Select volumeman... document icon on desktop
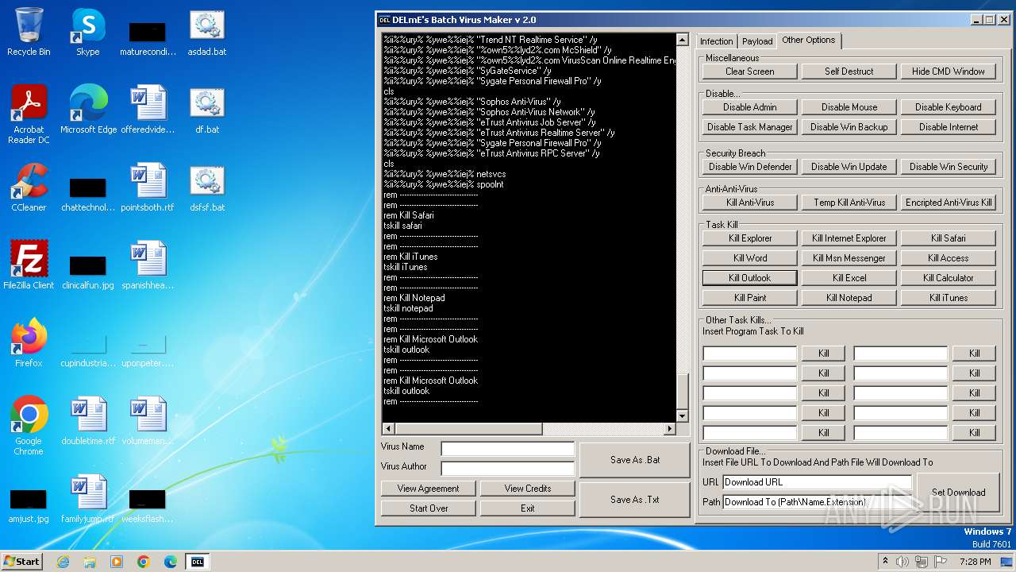This screenshot has width=1016, height=572. (148, 420)
